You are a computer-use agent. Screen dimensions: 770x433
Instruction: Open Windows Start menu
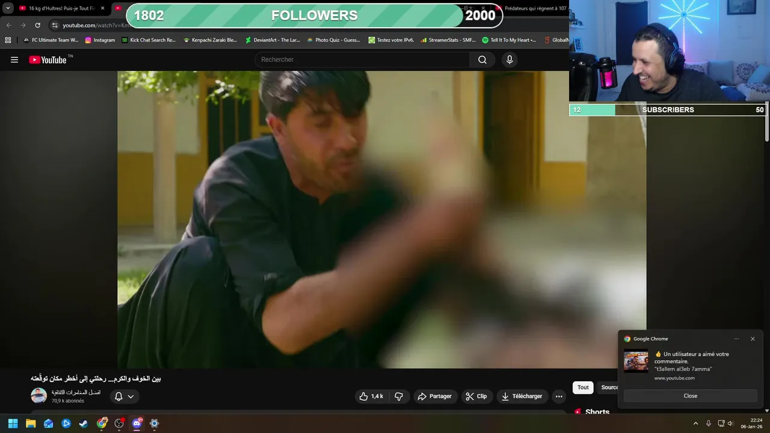tap(13, 423)
